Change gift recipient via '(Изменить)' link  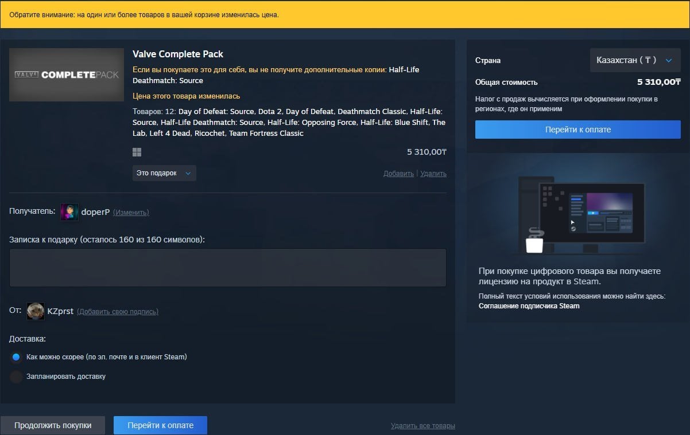131,211
